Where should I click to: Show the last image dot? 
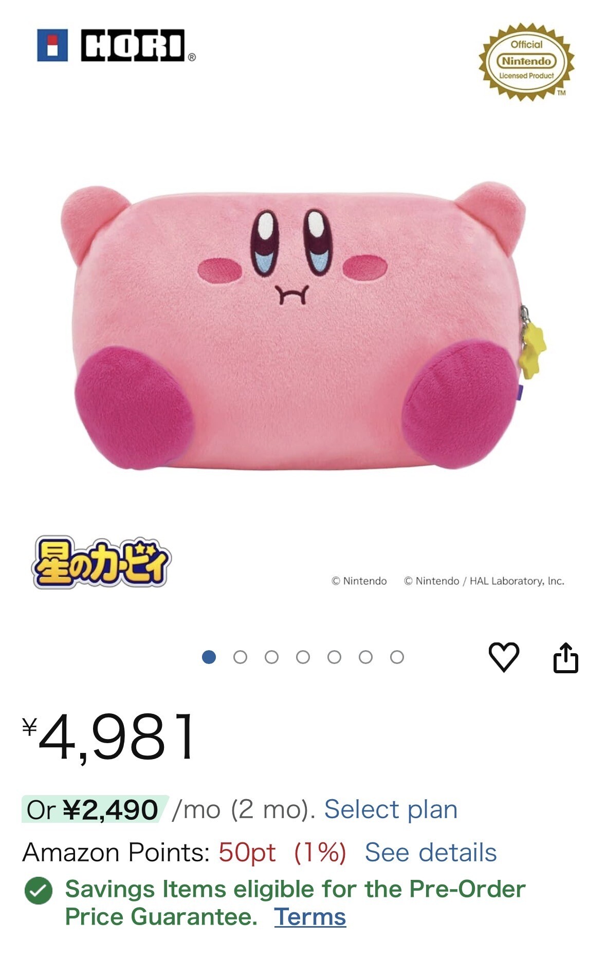(397, 657)
